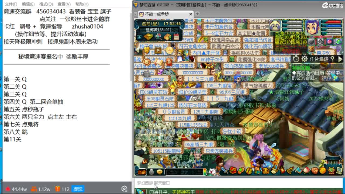This screenshot has width=345, height=194.
Task: Click the 灵气碧藕魔力 stall sign
Action: pos(258,86)
